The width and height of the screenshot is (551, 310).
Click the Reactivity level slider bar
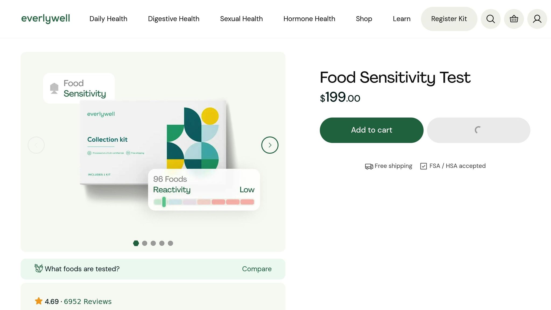pos(204,202)
